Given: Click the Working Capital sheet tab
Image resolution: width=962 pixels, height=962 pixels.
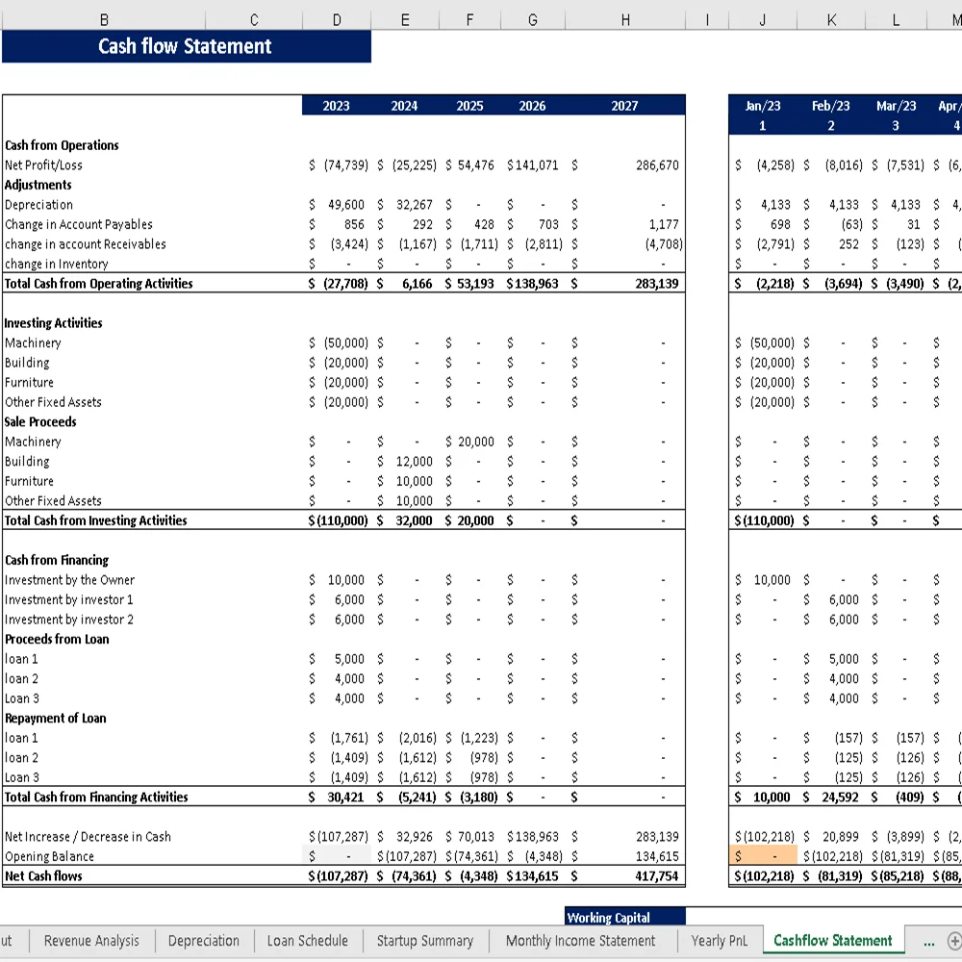Looking at the screenshot, I should coord(624,919).
